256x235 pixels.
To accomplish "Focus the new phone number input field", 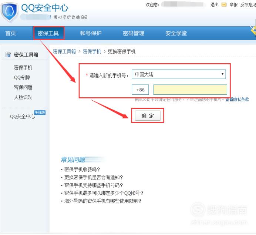I will point(190,90).
